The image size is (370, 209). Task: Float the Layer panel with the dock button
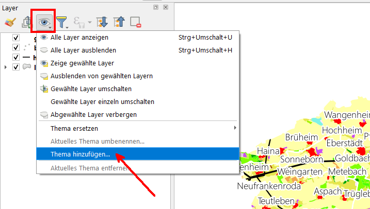pyautogui.click(x=156, y=7)
